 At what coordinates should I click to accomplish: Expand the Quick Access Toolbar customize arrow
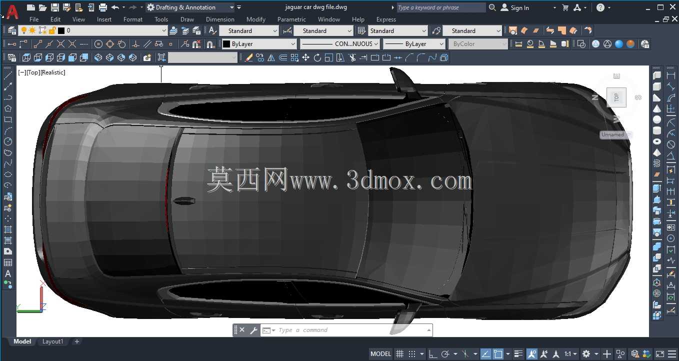click(x=239, y=7)
